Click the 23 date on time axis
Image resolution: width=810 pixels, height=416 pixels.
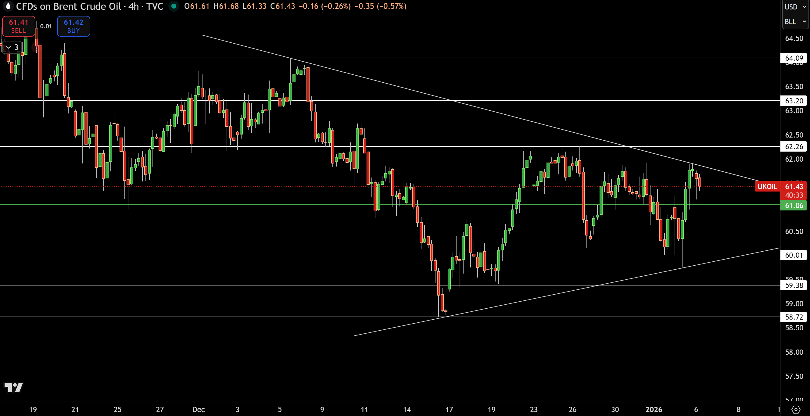(534, 409)
